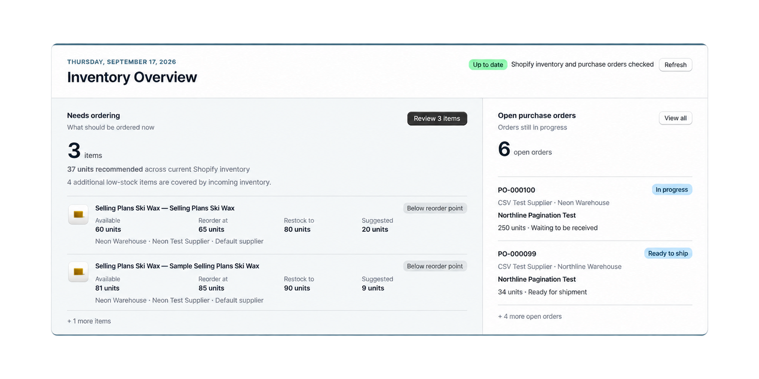
Task: Click 34 units · Ready for shipment
Action: coord(543,292)
